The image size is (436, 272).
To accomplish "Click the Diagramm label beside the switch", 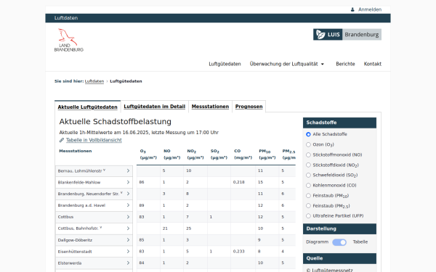I will coord(317,242).
